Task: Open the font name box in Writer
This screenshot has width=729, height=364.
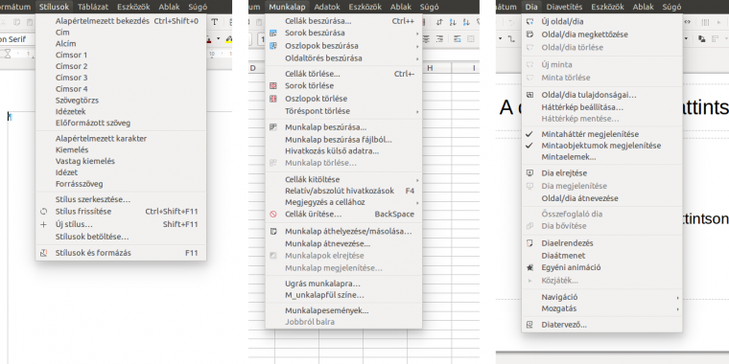Action: point(17,39)
